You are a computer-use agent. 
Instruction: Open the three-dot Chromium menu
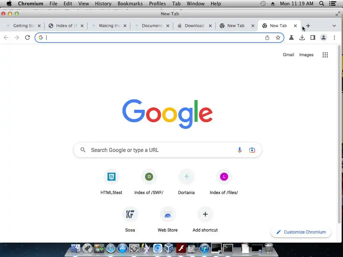[334, 37]
